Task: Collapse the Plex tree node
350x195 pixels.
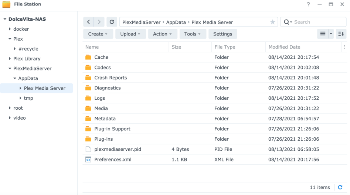Action: [10, 39]
